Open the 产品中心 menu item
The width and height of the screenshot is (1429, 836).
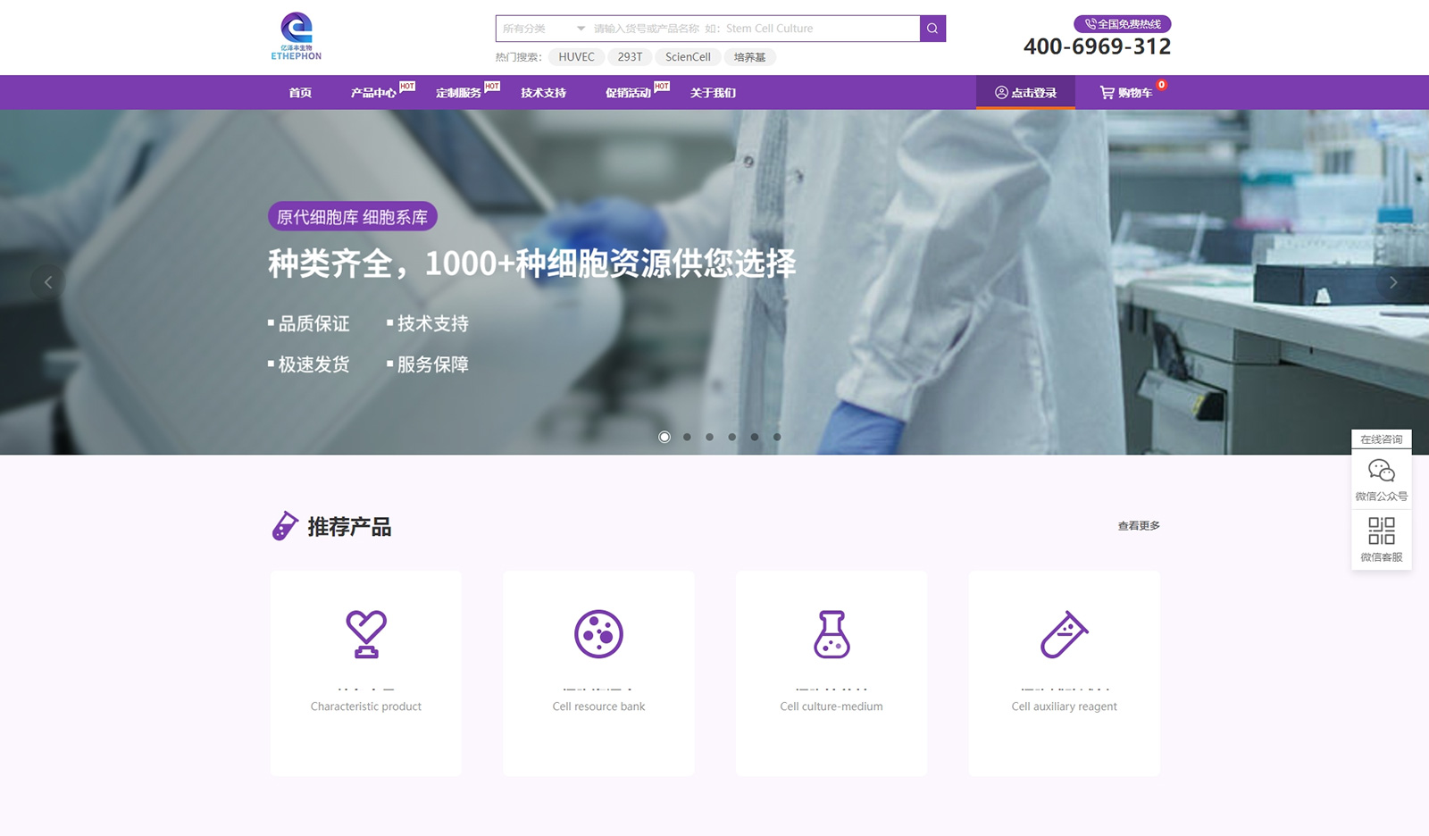pos(373,93)
